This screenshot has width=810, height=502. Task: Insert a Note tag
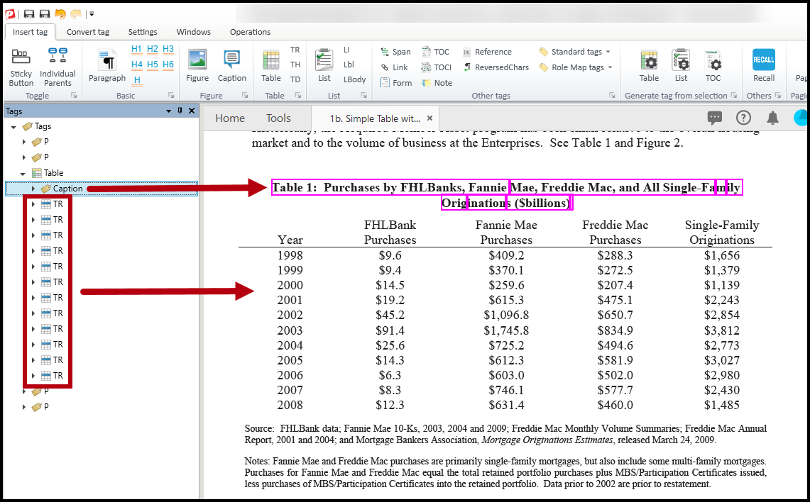point(437,82)
